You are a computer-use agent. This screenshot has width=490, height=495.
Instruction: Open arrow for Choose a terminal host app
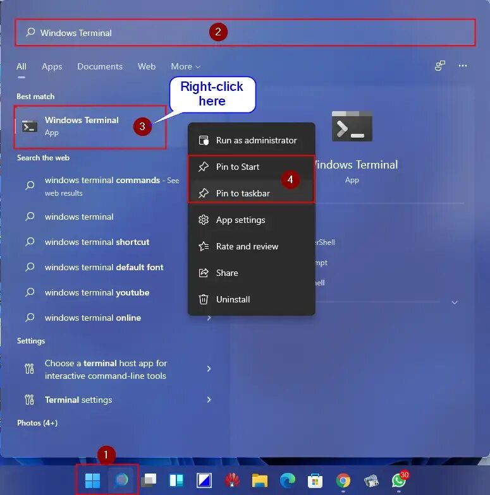[209, 369]
